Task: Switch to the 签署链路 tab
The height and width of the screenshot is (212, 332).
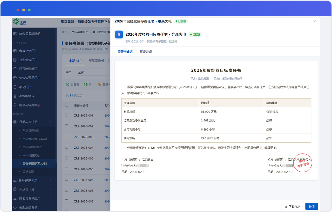Action: (x=146, y=51)
